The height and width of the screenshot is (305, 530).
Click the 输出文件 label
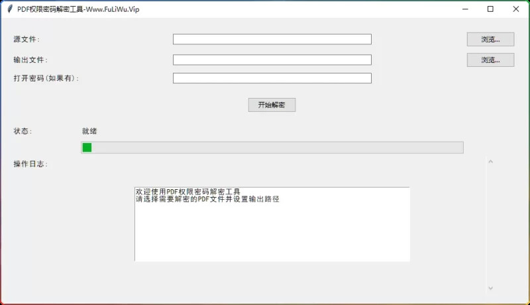(x=30, y=60)
